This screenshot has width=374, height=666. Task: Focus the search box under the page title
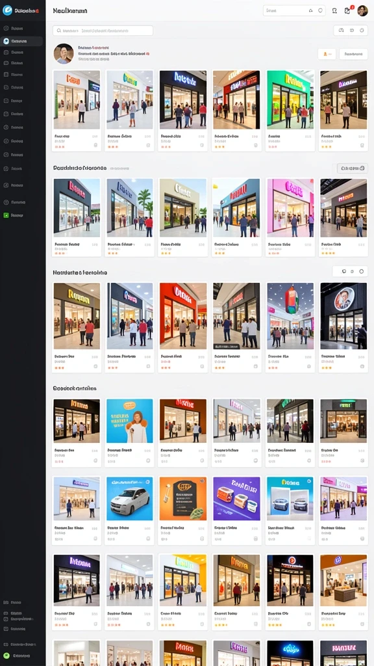pos(103,31)
